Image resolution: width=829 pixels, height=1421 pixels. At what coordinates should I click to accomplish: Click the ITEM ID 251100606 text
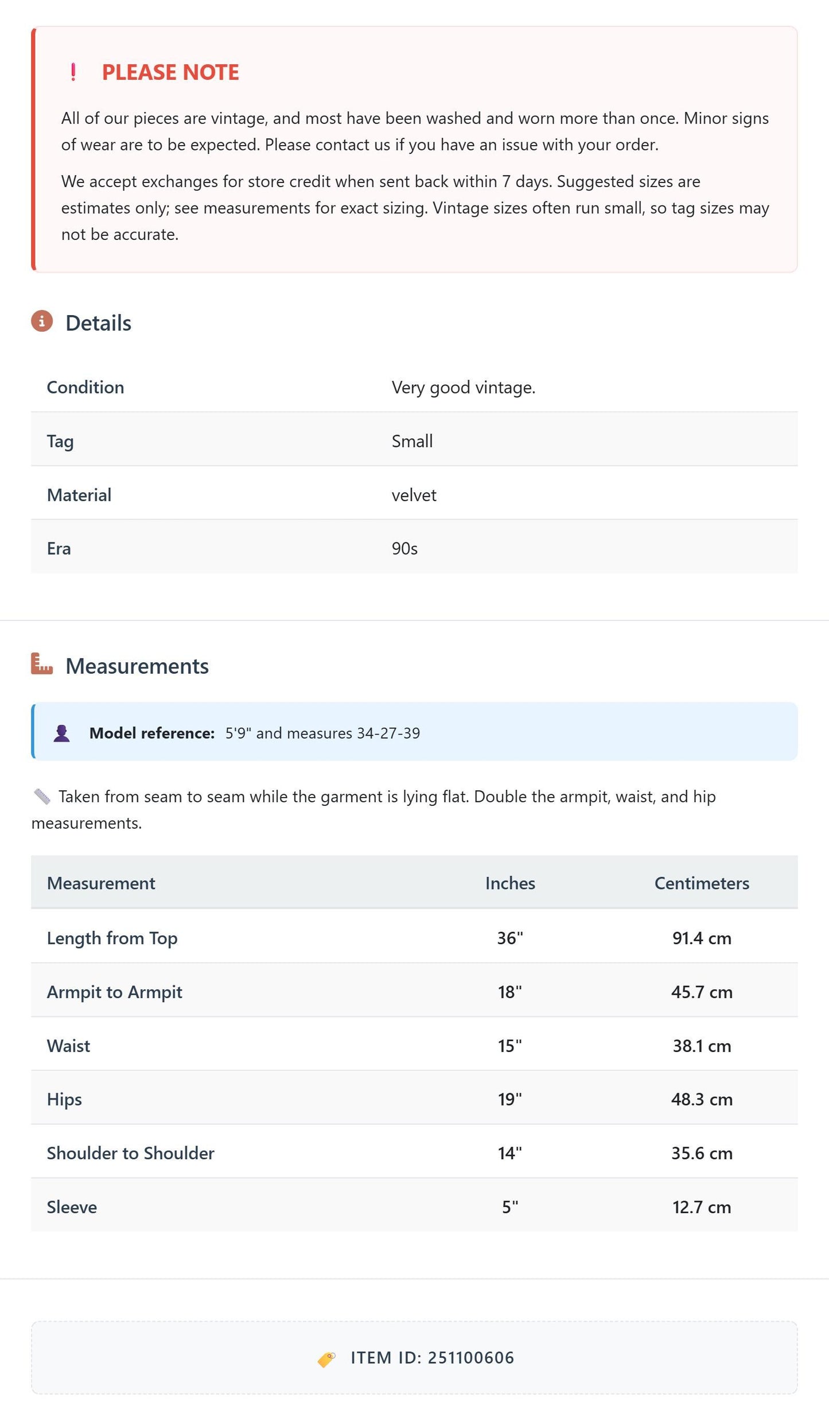coord(433,1358)
